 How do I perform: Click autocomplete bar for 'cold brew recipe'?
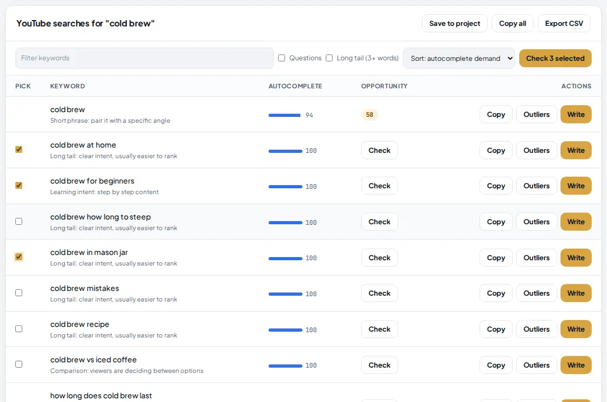click(286, 330)
